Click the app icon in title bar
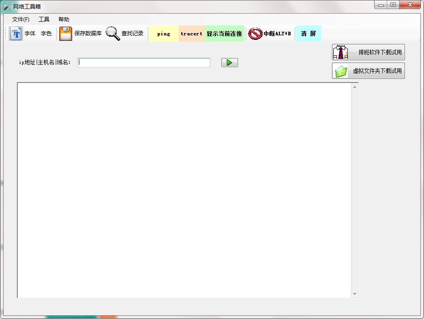The height and width of the screenshot is (319, 424). [x=7, y=6]
